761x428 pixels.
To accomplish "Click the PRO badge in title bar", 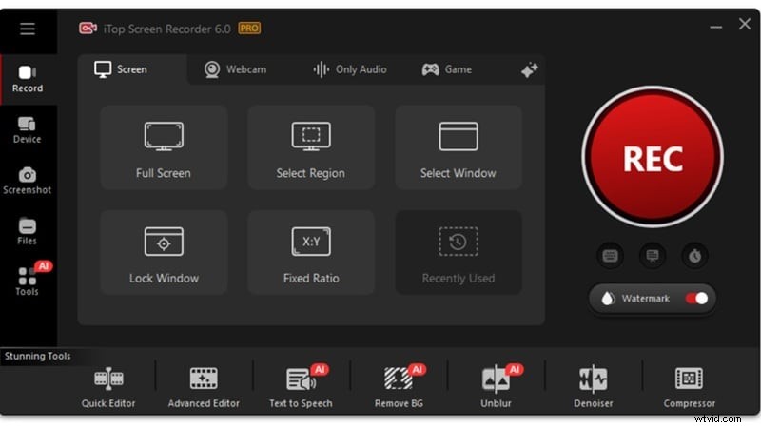I will pyautogui.click(x=249, y=29).
